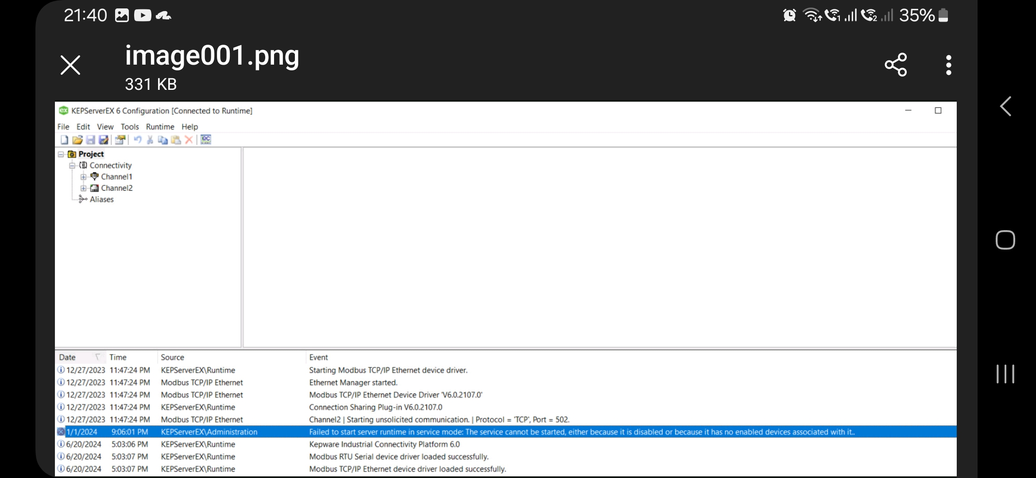Viewport: 1036px width, 478px height.
Task: Save the project using toolbar icon
Action: [90, 140]
